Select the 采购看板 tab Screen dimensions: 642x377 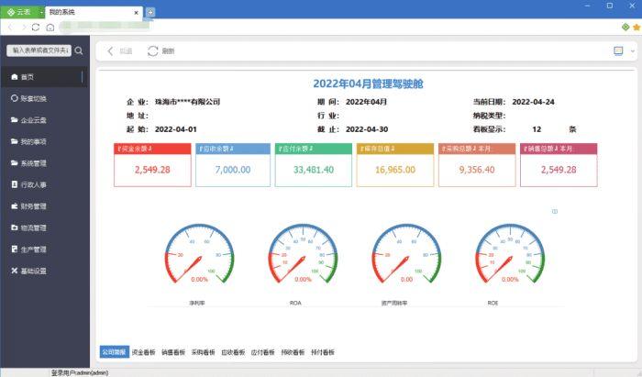point(204,352)
